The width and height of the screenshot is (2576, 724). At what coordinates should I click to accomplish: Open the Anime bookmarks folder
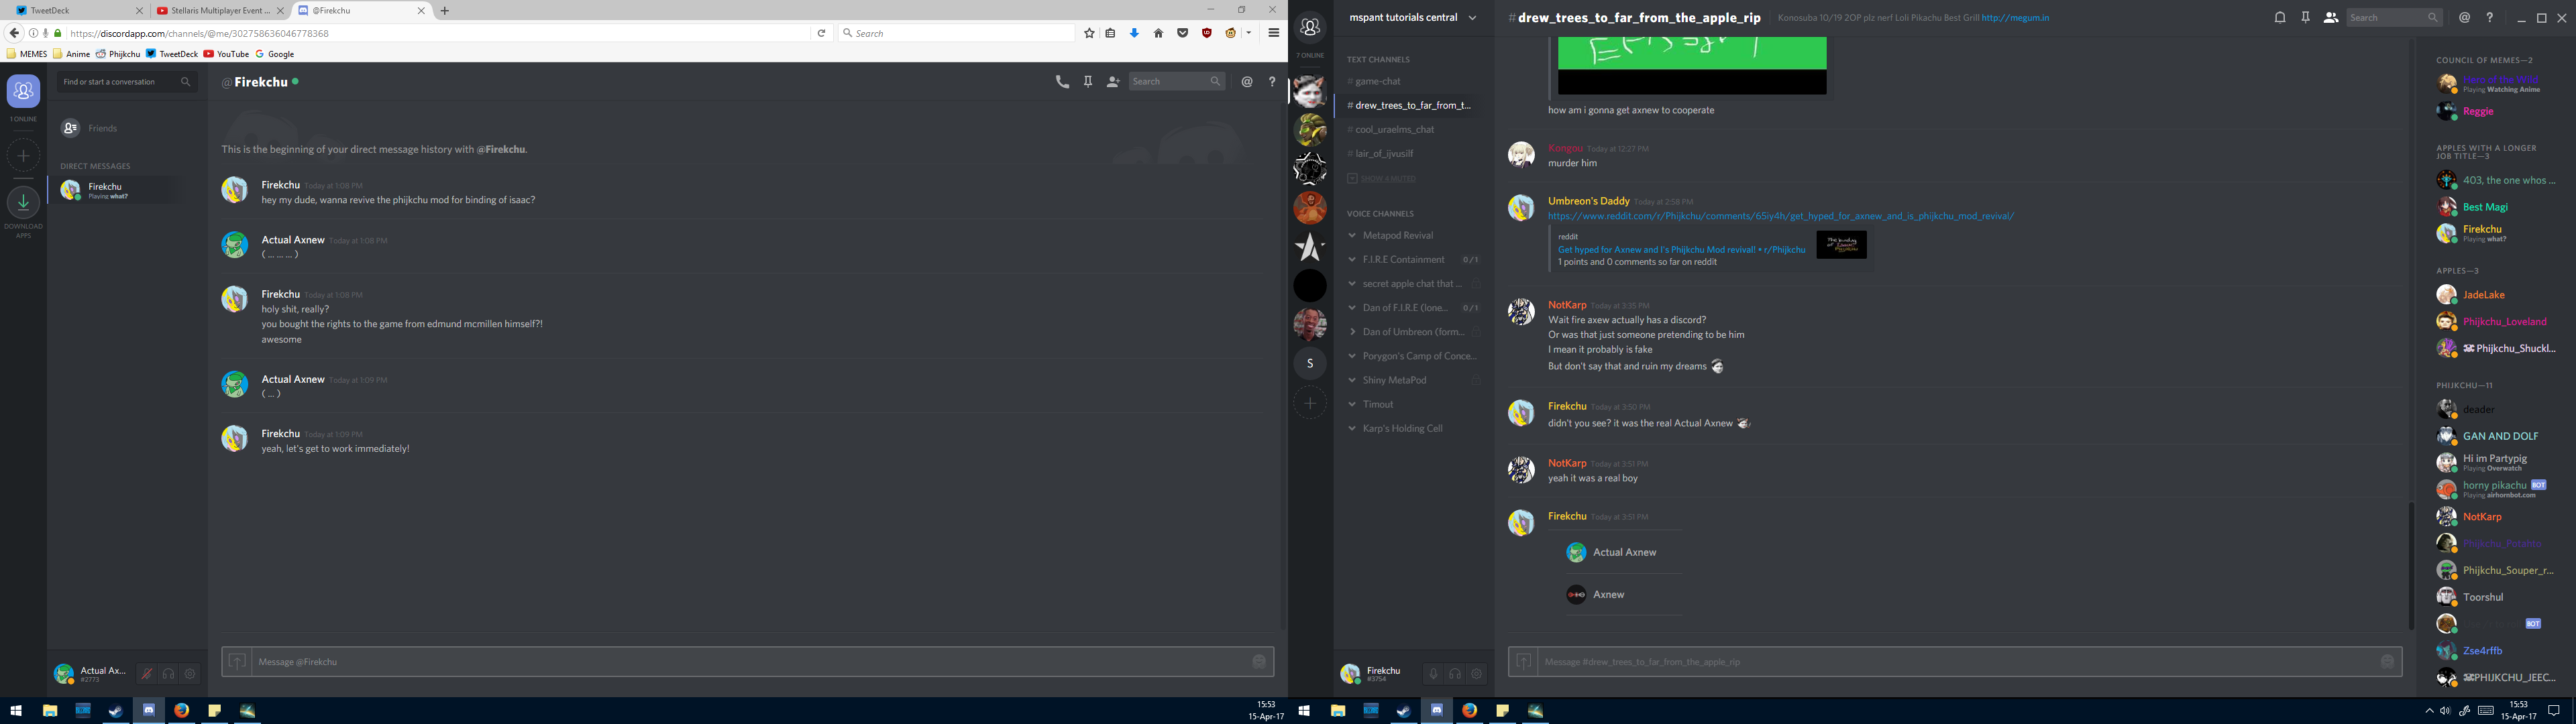click(72, 54)
